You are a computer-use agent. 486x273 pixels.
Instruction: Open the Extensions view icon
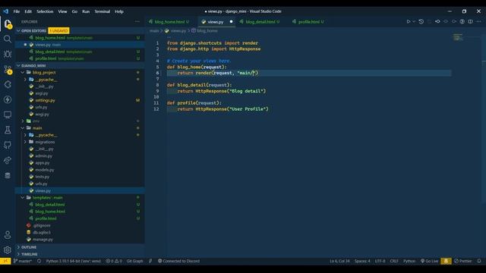point(8,84)
